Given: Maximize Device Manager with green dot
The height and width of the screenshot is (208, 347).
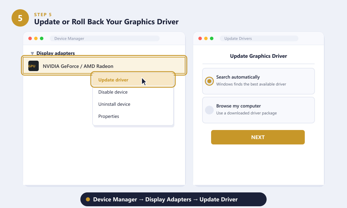Looking at the screenshot, I should tap(42, 38).
